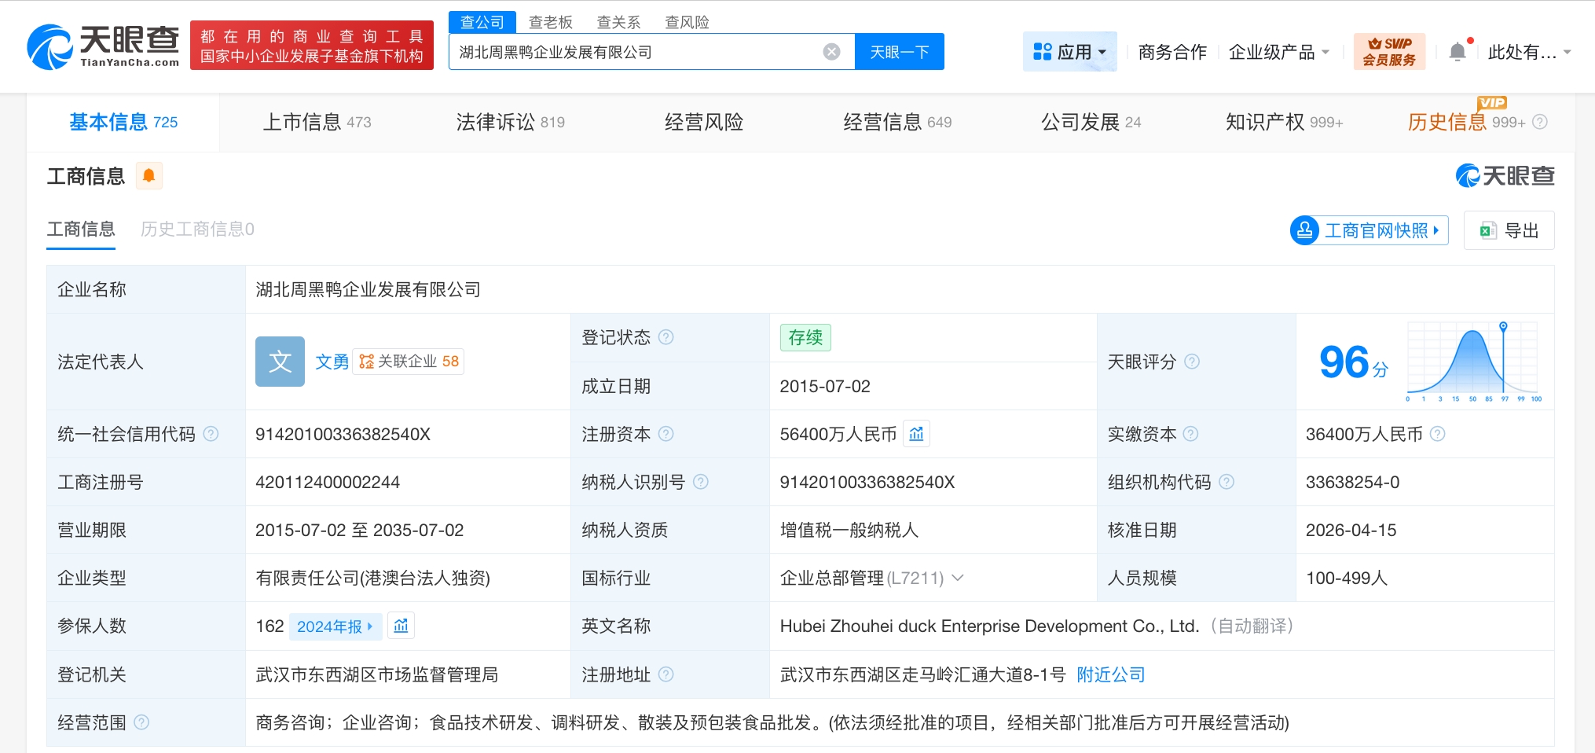Click the help icon beside 统一社会信用代码

[x=209, y=433]
